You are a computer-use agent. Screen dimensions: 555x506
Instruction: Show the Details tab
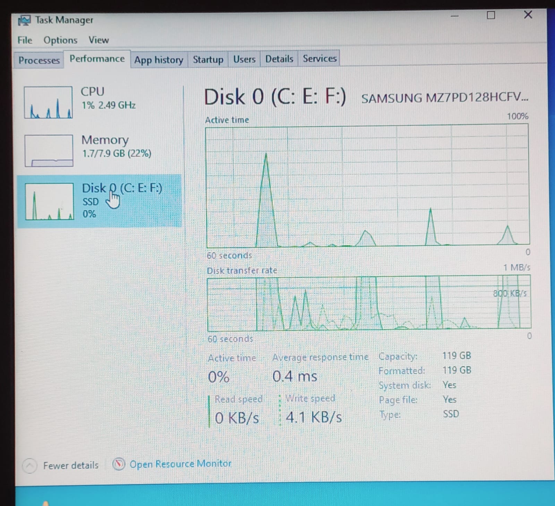pos(279,59)
